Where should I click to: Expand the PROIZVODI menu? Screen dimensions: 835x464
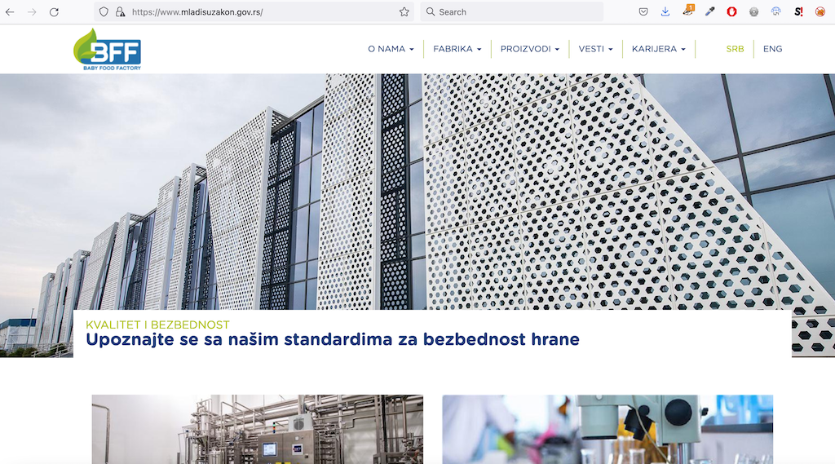coord(530,49)
